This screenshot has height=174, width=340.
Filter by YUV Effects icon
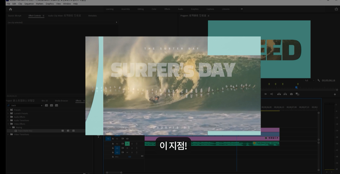click(57, 105)
